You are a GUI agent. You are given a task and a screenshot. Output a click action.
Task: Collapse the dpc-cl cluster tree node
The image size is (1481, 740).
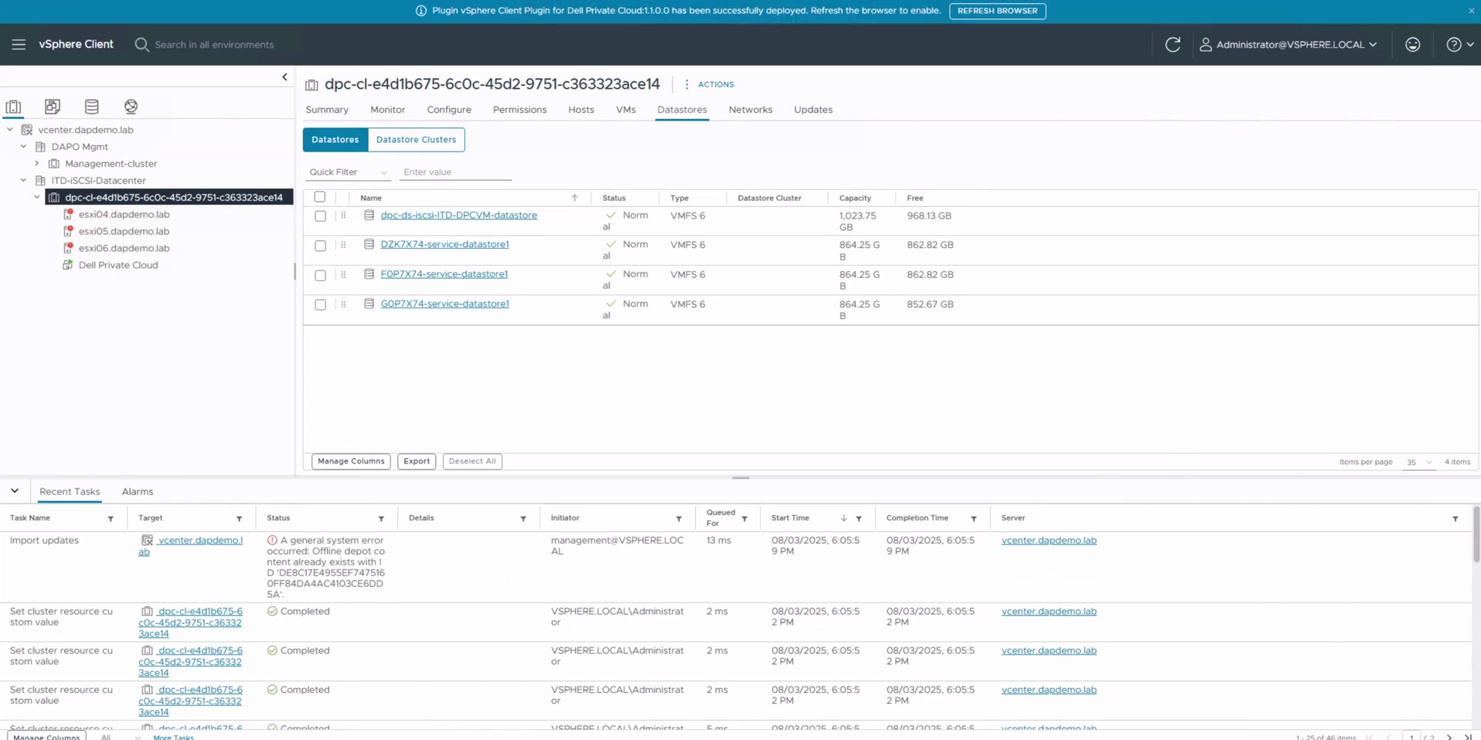point(36,197)
